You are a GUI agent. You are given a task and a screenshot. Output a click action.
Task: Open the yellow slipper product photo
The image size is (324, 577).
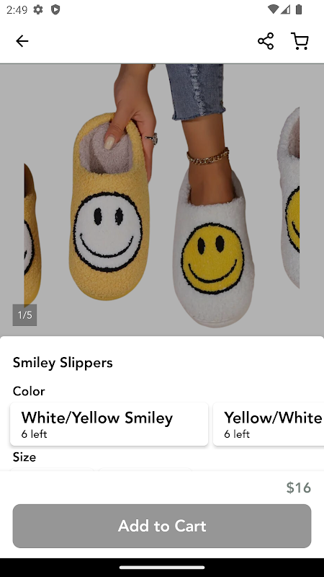[x=161, y=199]
